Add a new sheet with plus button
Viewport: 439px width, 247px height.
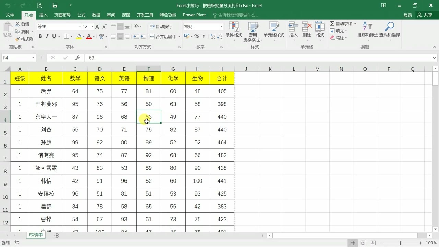[57, 235]
